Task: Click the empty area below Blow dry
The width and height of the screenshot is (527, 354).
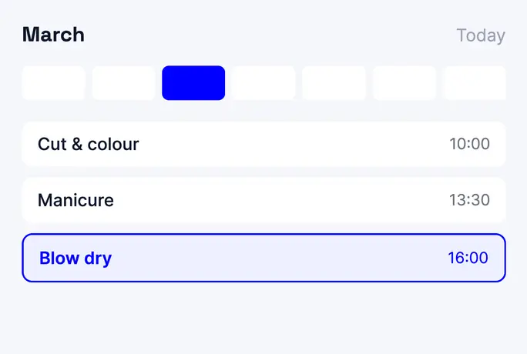Action: [263, 317]
